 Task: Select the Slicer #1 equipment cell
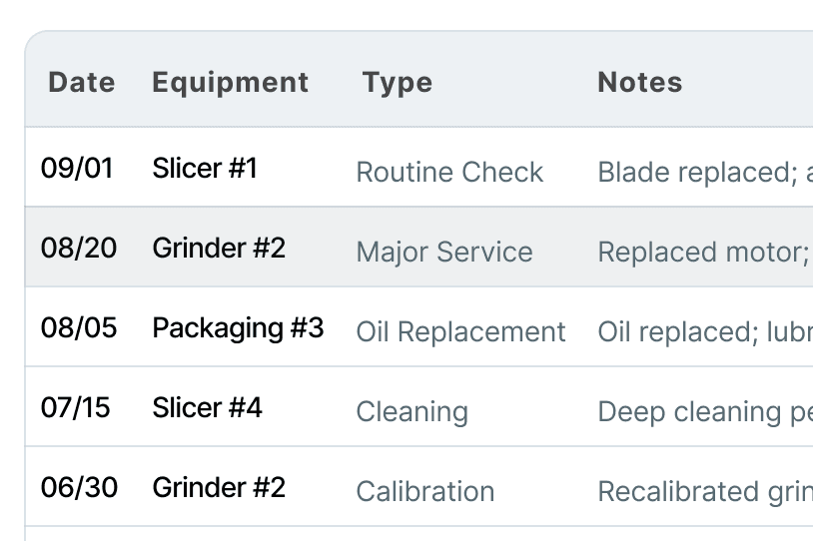[205, 168]
